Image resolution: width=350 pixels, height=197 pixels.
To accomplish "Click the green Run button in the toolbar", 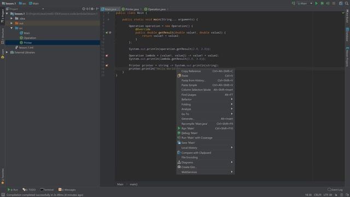I will [316, 3].
